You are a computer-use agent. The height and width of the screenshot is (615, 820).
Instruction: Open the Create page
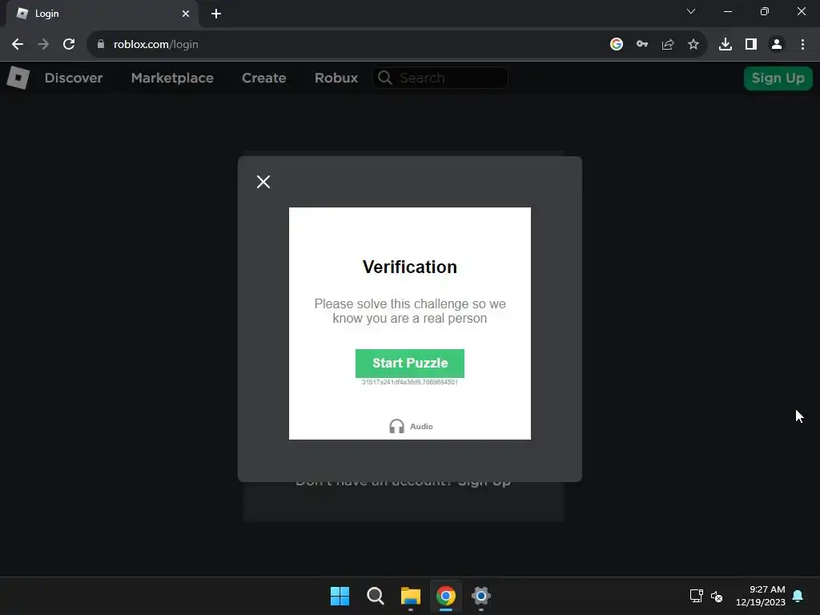coord(264,78)
